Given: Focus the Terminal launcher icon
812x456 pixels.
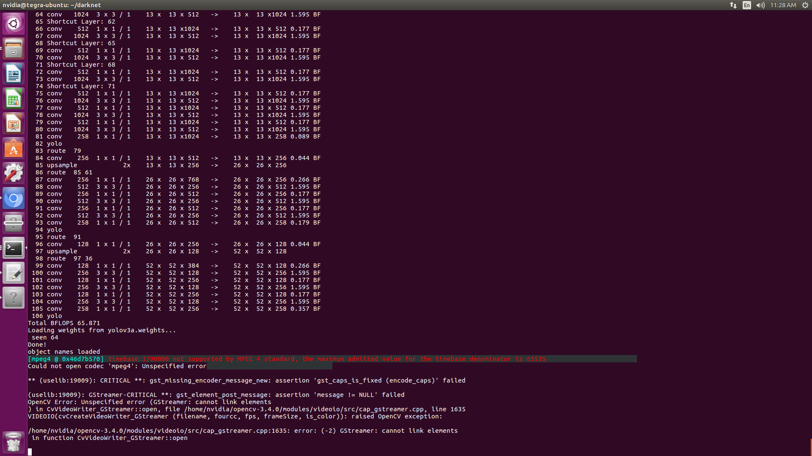Looking at the screenshot, I should click(x=14, y=248).
